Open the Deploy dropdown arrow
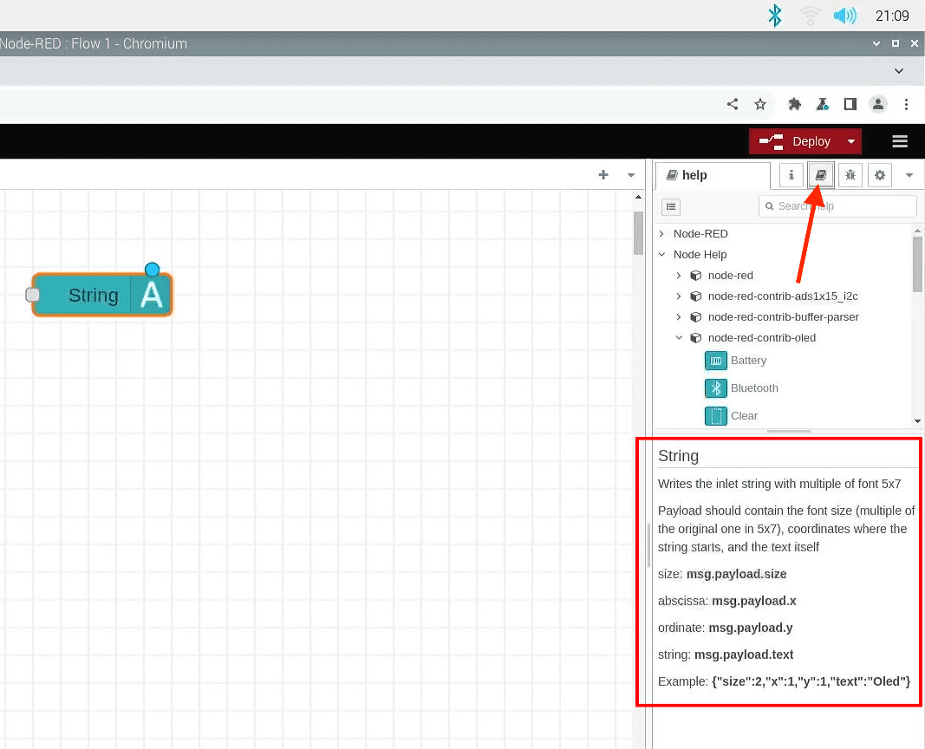Screen dimensions: 925x749 [851, 142]
